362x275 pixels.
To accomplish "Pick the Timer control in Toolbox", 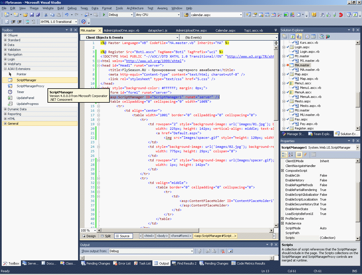I will pyautogui.click(x=20, y=92).
